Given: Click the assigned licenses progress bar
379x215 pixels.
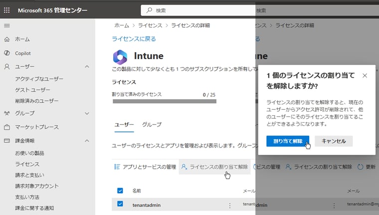Looking at the screenshot, I should (165, 101).
